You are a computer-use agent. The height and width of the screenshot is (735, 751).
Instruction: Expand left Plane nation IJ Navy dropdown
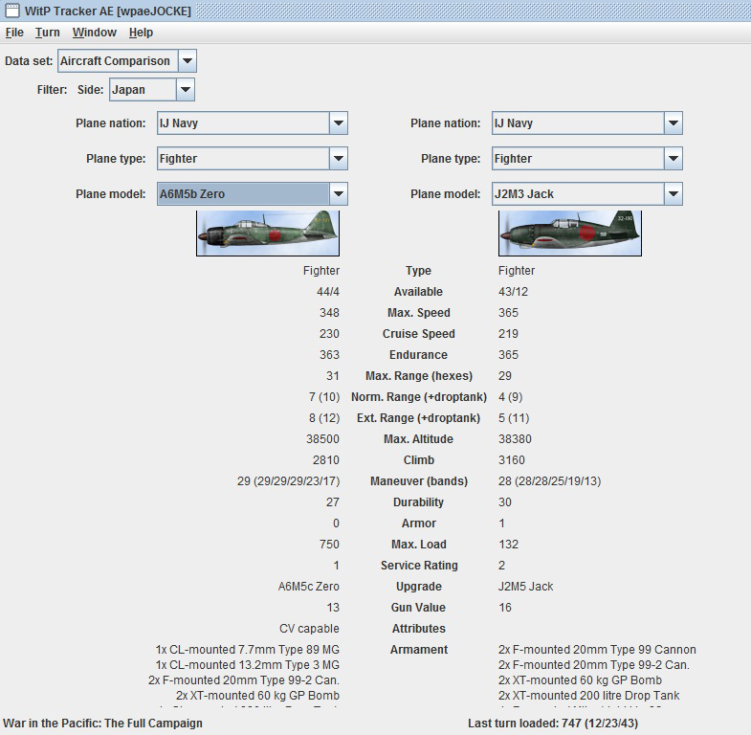pyautogui.click(x=338, y=123)
